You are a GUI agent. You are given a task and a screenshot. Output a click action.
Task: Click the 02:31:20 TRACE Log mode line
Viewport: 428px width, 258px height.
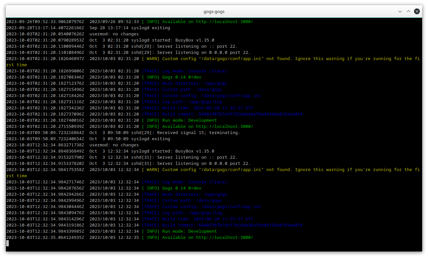pyautogui.click(x=117, y=71)
